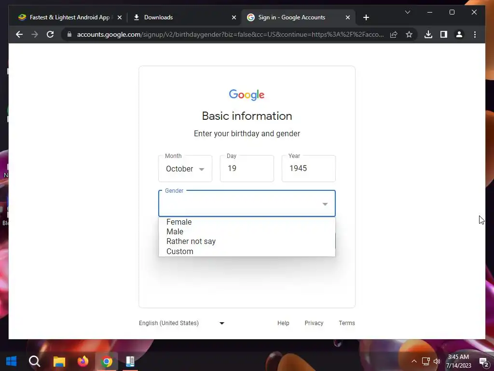
Task: Open Chrome profile menu
Action: pyautogui.click(x=459, y=34)
